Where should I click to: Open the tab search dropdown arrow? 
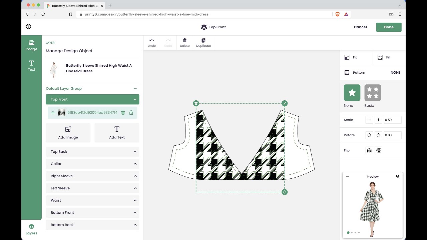click(x=400, y=6)
